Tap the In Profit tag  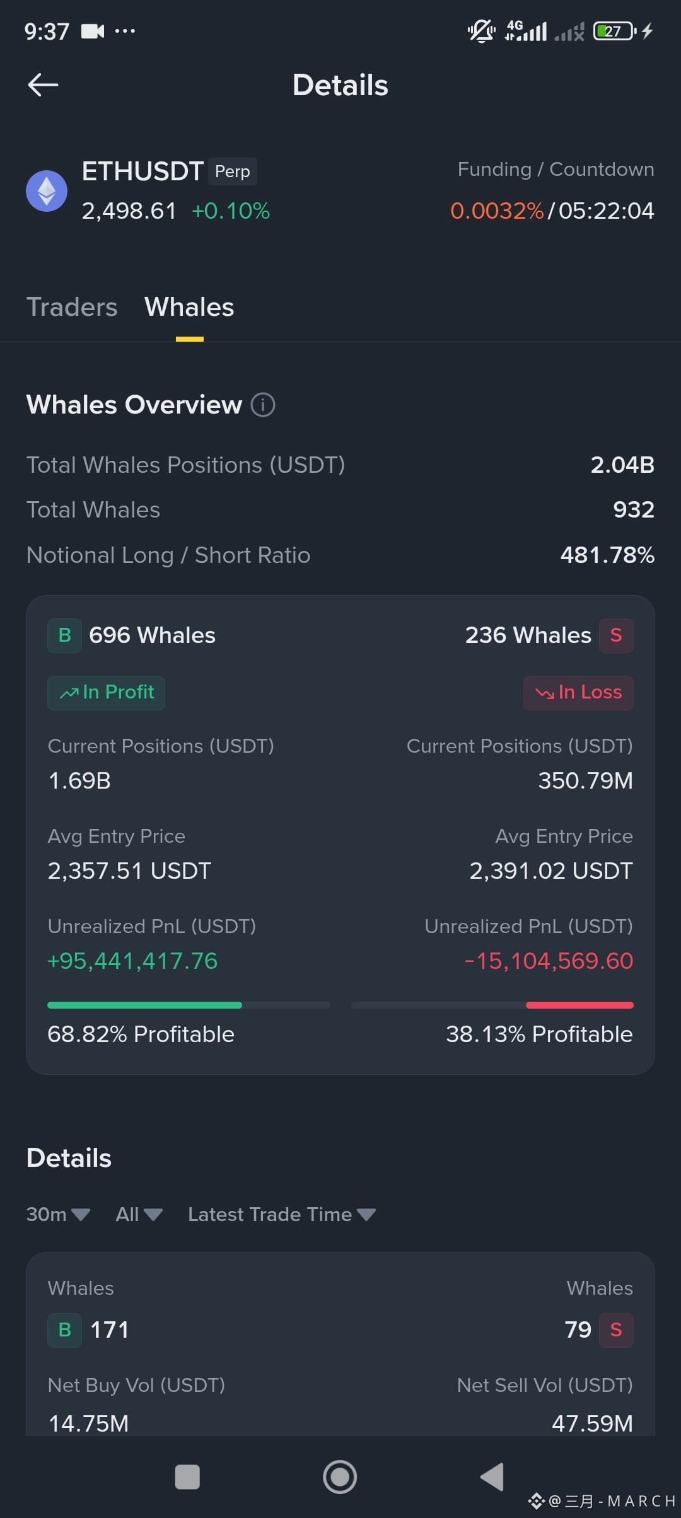[x=106, y=693]
